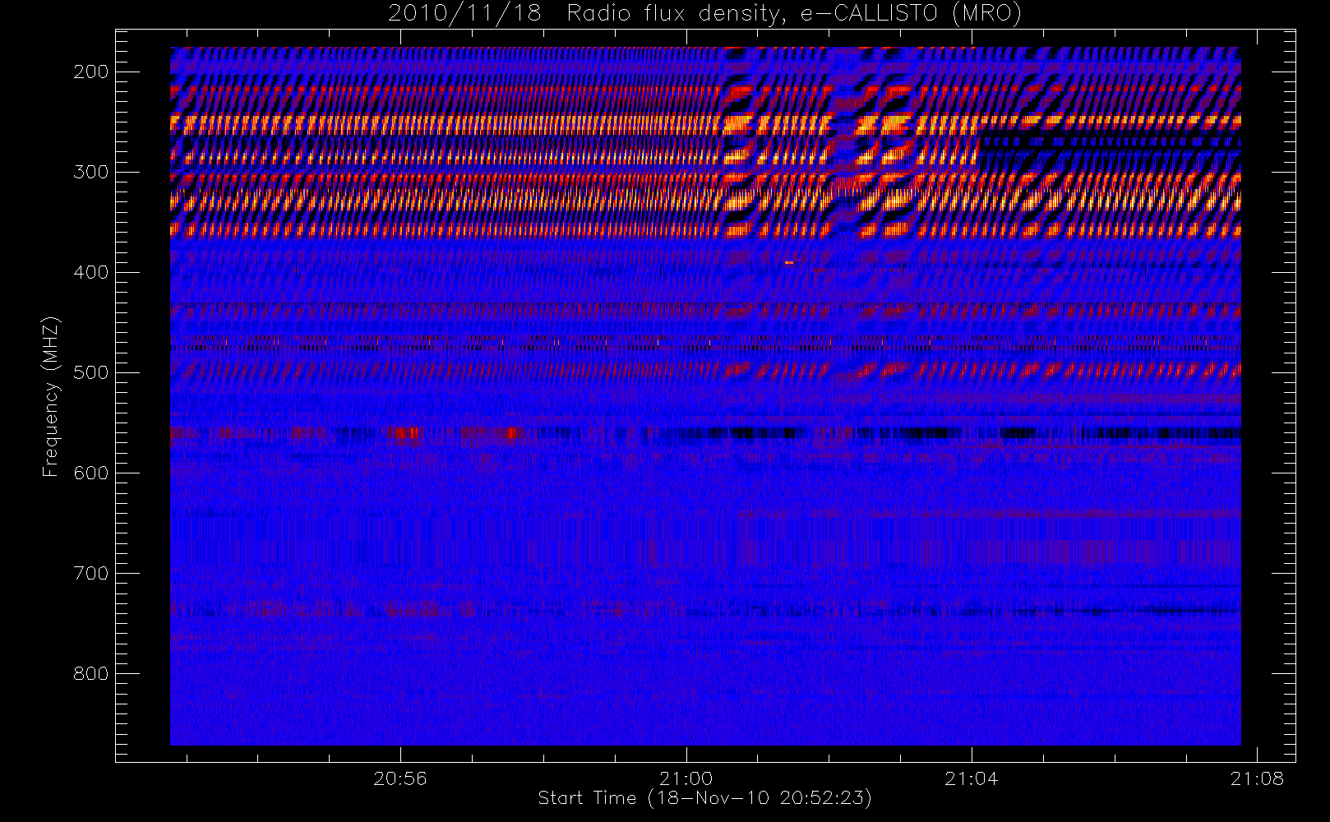
Task: Click the 500 frequency tick label
Action: 90,372
